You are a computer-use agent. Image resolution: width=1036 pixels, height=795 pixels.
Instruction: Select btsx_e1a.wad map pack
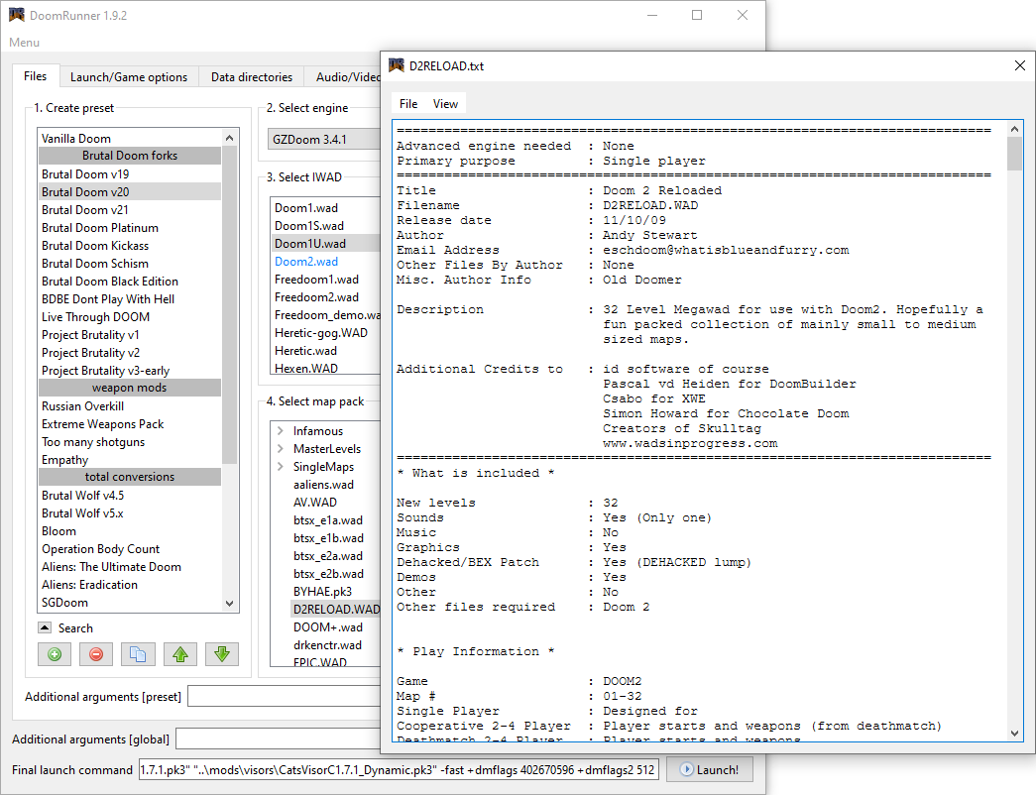pyautogui.click(x=328, y=520)
